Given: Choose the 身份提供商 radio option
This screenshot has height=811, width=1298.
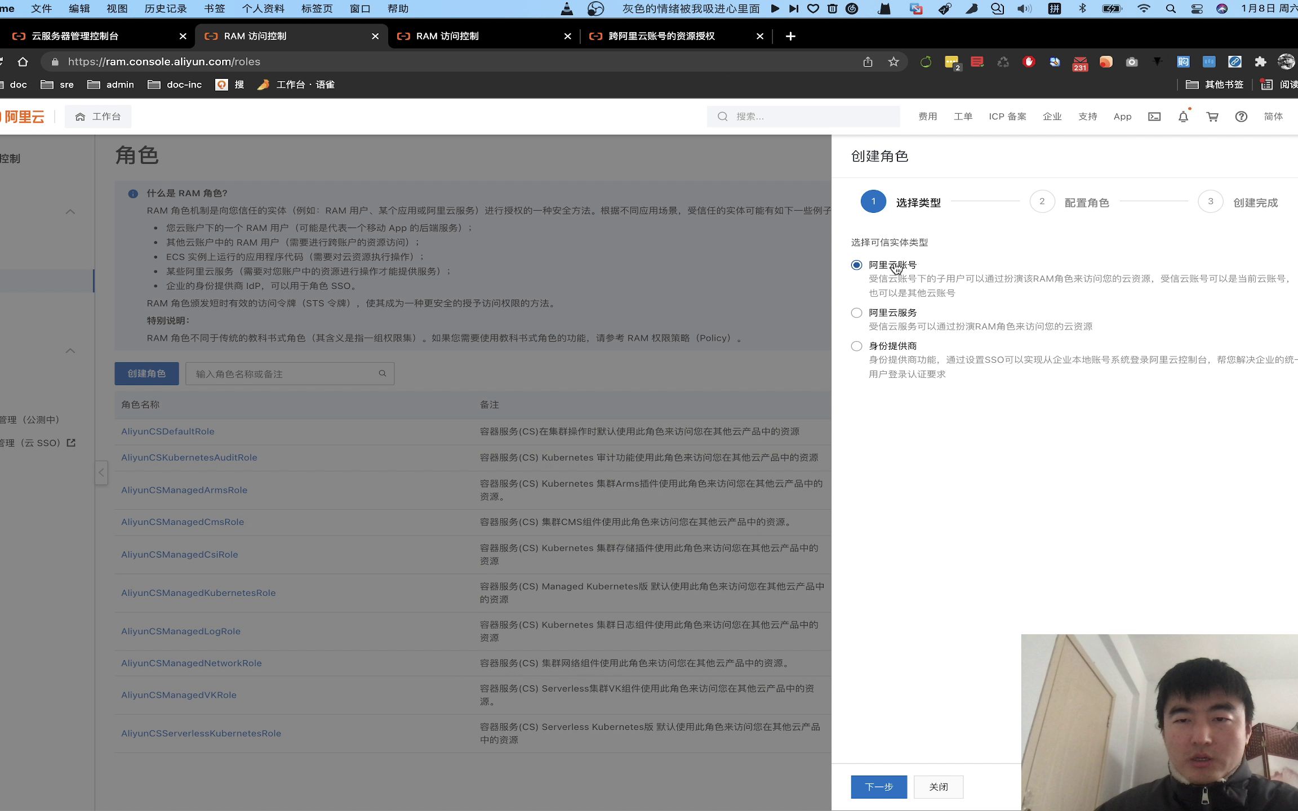Looking at the screenshot, I should click(856, 346).
